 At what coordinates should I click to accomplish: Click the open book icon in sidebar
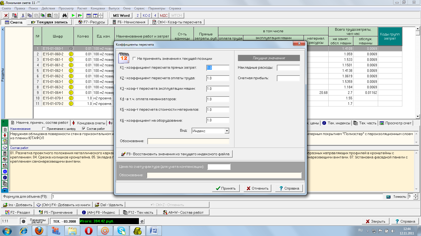pyautogui.click(x=5, y=147)
